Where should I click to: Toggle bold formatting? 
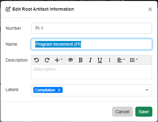click(x=81, y=60)
